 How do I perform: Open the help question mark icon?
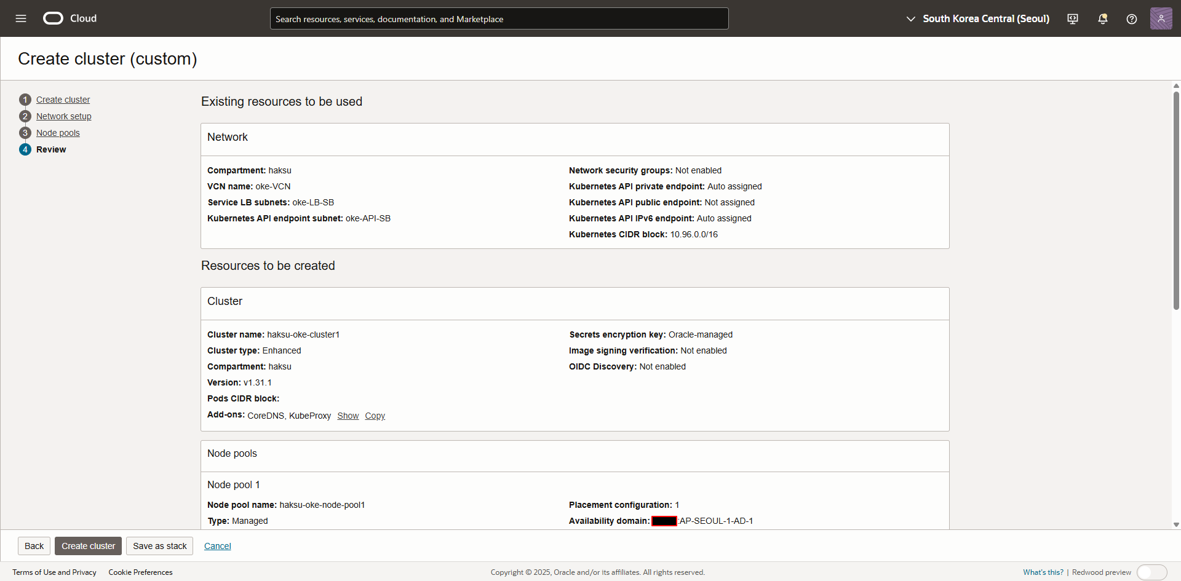[x=1132, y=19]
